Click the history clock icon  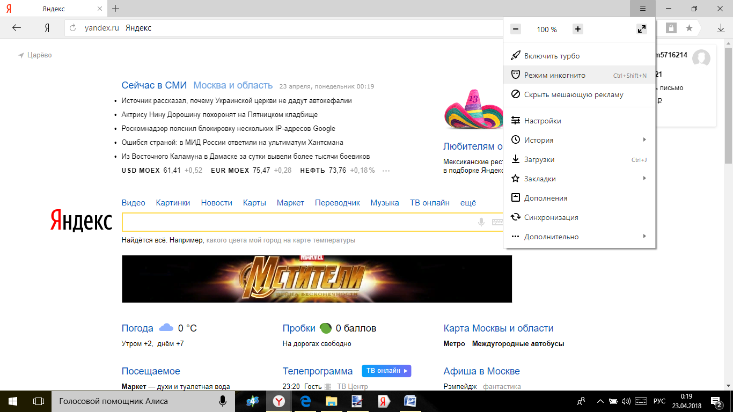point(516,140)
